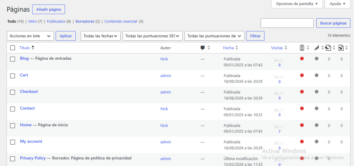Image resolution: width=354 pixels, height=166 pixels.
Task: Click the visits bar chart in Contact row
Action: (x=279, y=110)
